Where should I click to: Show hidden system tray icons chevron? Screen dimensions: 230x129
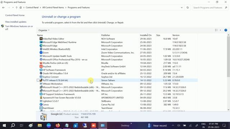(x=173, y=125)
